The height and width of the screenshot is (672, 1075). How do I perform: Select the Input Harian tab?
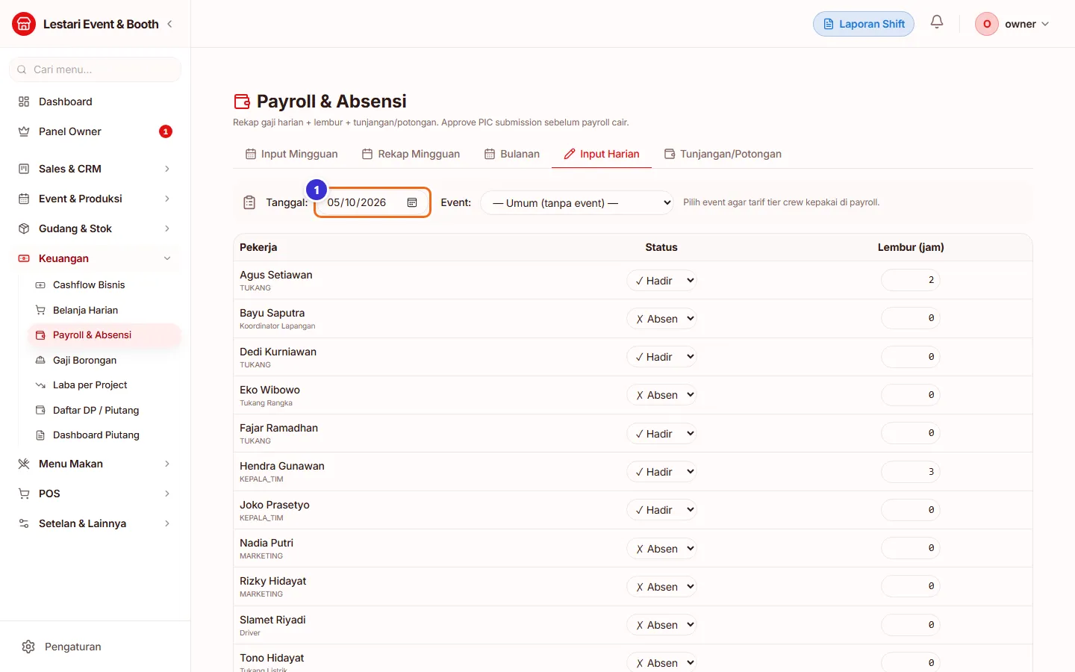[x=602, y=154]
